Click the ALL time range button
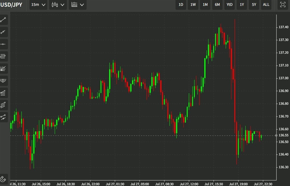The height and width of the screenshot is (186, 290). coord(266,5)
